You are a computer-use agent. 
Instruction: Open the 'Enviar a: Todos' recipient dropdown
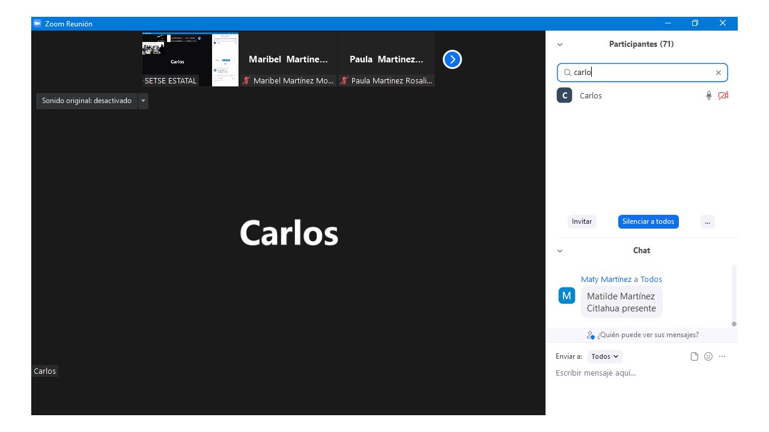(604, 356)
